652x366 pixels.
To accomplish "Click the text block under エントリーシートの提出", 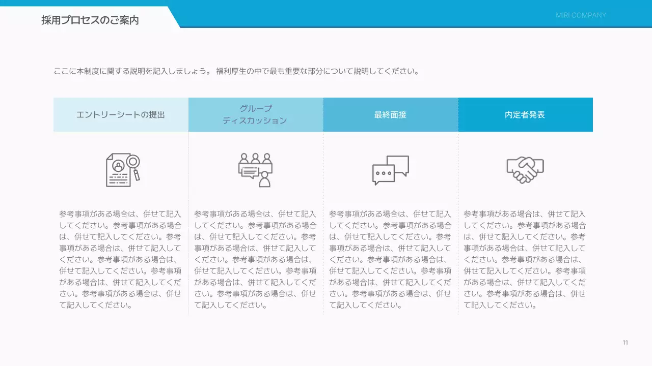I will [120, 259].
